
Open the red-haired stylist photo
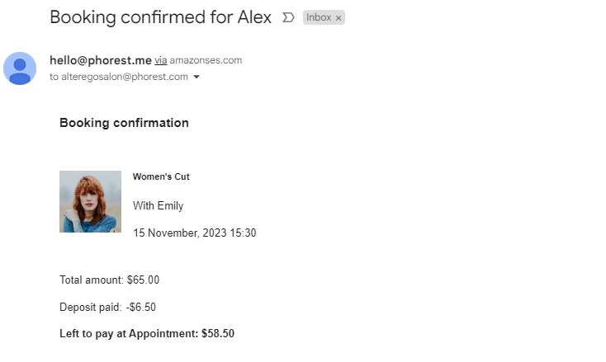tap(90, 201)
